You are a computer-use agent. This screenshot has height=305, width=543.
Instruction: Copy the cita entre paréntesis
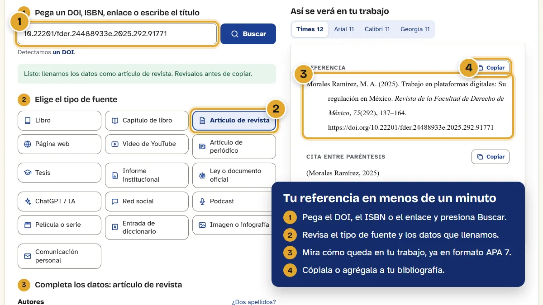coord(491,157)
